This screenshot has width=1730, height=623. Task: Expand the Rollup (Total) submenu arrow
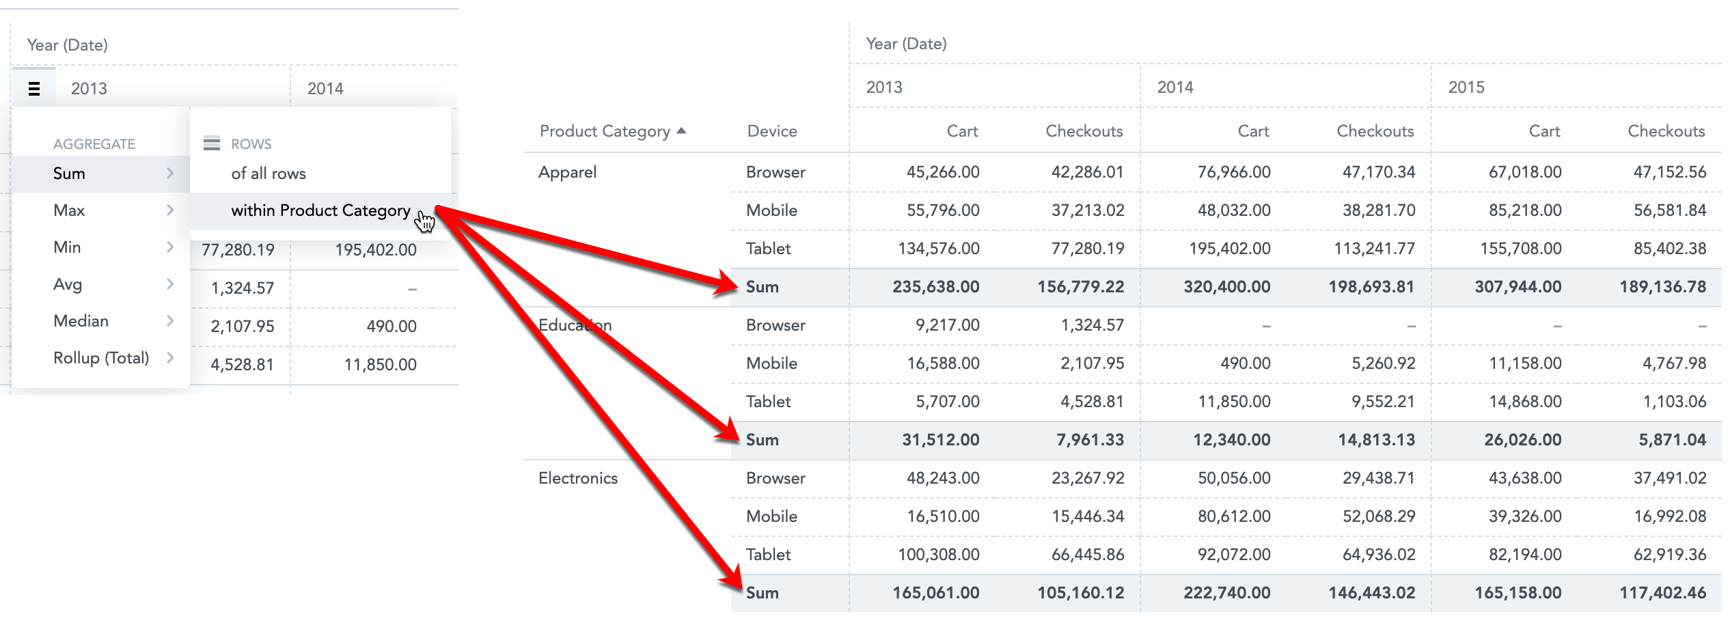170,357
